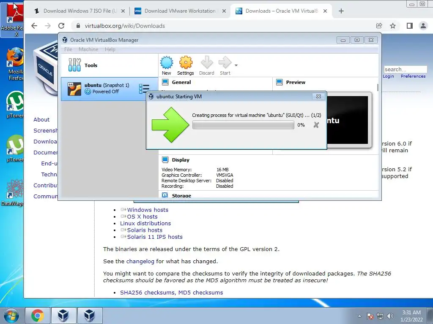Open the About sidebar link
Viewport: 433px width, 324px height.
[x=41, y=119]
